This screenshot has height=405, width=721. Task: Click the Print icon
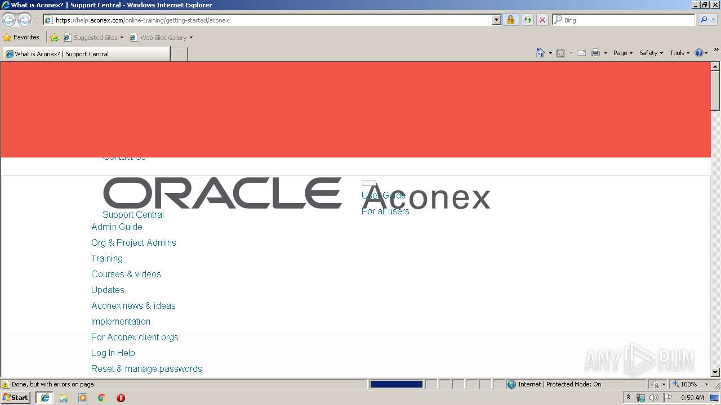(595, 53)
